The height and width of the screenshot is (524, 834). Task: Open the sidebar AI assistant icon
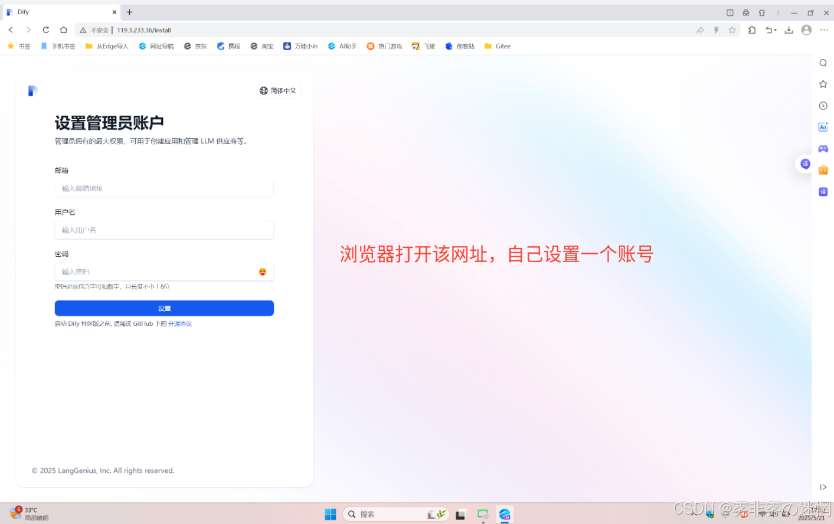pos(823,127)
